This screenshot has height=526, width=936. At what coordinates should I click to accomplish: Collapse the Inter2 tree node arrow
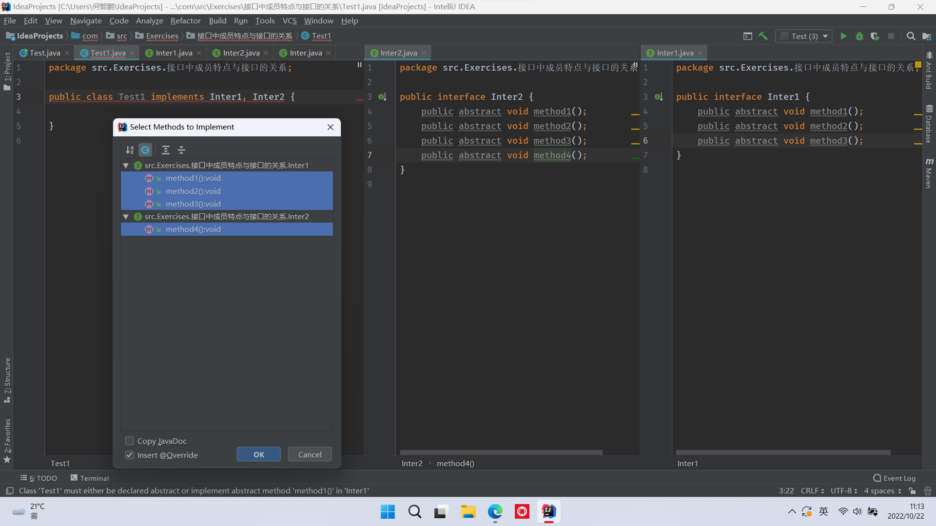tap(126, 217)
